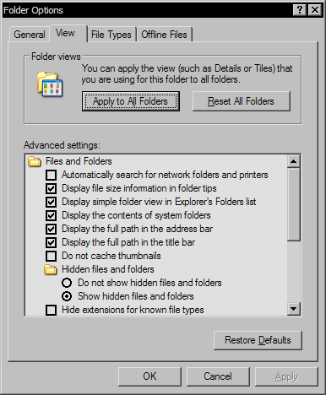Enable Automatically search for network folders

51,175
